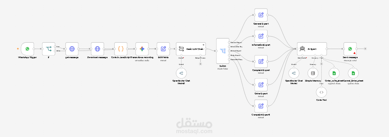Screen dimensions: 389x137
Task: Select the Edit Fields node
Action: point(163,49)
